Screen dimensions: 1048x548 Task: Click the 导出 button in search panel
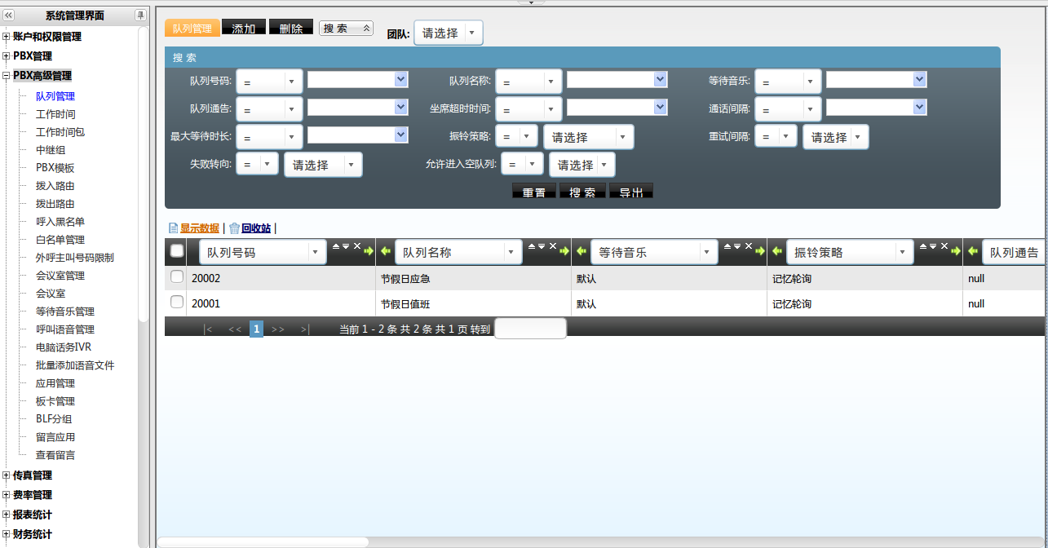point(631,192)
